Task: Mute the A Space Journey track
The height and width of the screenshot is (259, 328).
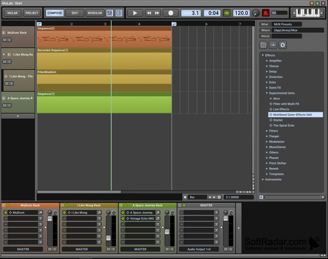Action: tap(5, 105)
